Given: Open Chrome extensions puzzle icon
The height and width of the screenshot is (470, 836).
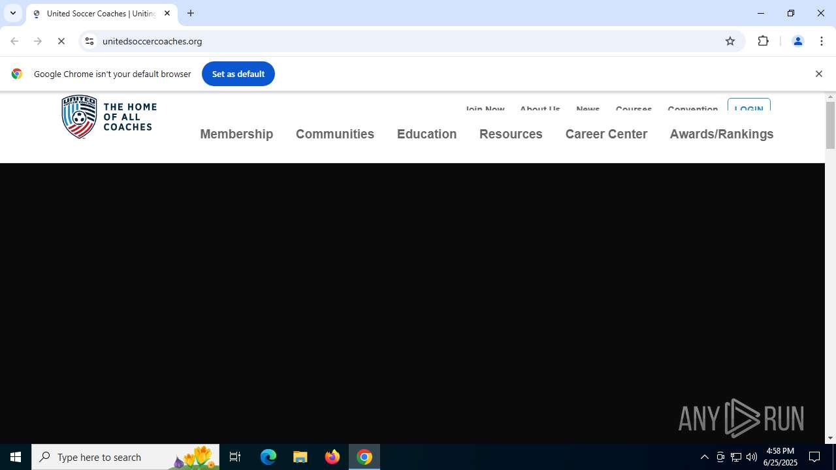Looking at the screenshot, I should point(763,41).
